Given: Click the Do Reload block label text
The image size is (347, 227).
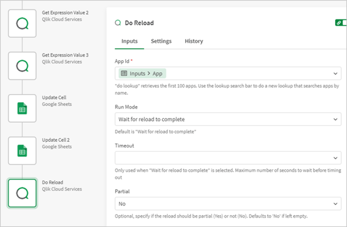Looking at the screenshot, I should [52, 182].
